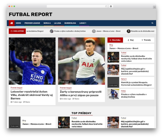This screenshot has width=163, height=138.
Task: Click the EXKLUZÍVNE red label
Action: [17, 31]
